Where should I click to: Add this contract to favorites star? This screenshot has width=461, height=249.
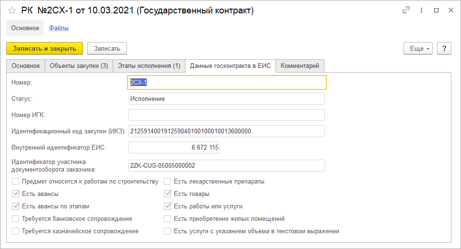point(12,11)
